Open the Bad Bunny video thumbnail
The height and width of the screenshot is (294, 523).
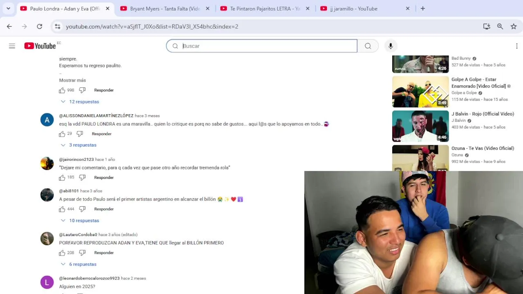click(x=420, y=64)
